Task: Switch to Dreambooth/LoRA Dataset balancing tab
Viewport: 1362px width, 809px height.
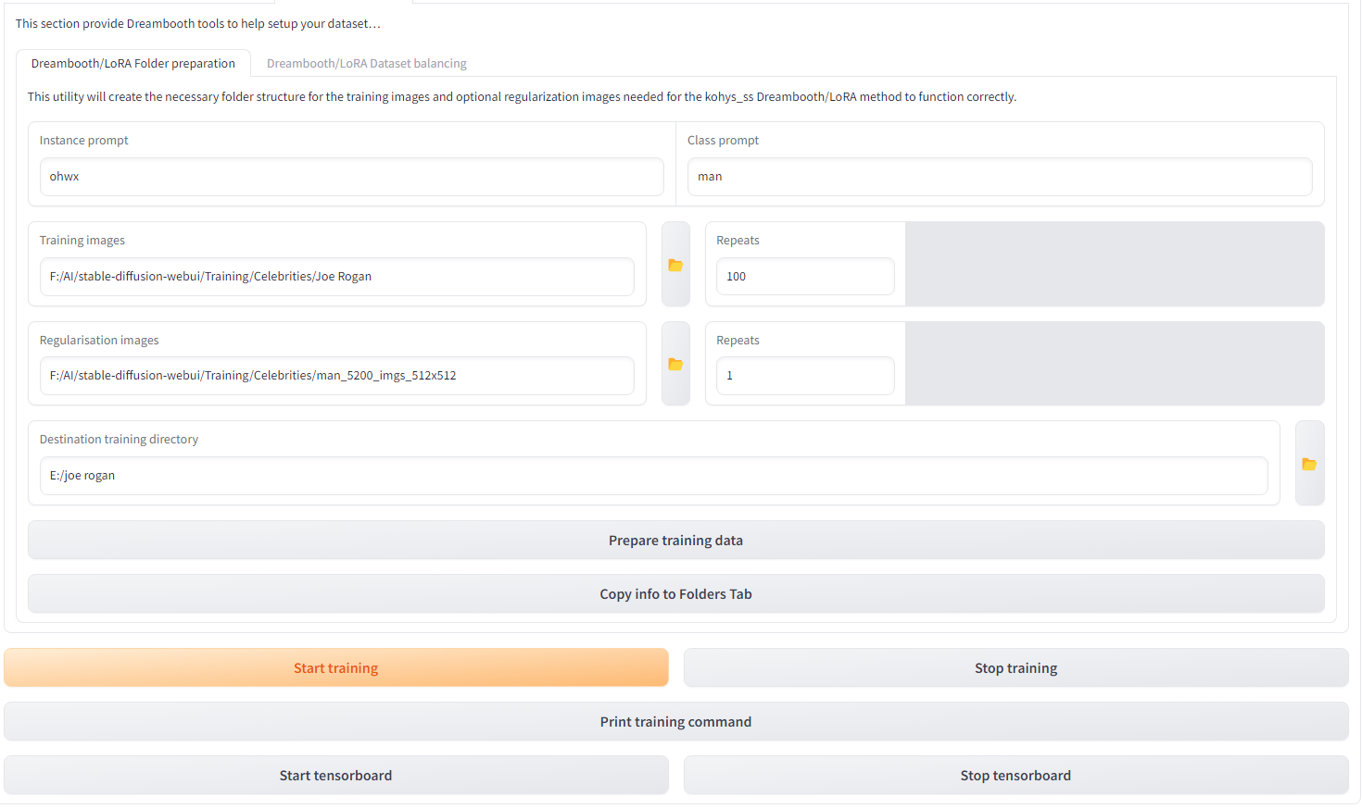Action: [x=367, y=64]
